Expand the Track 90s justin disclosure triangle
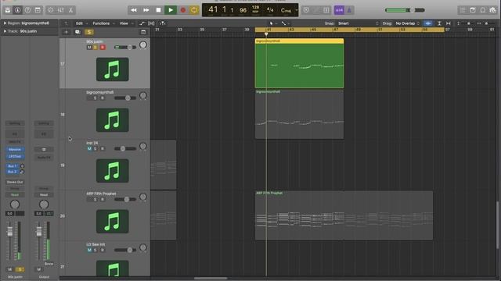 pyautogui.click(x=5, y=31)
